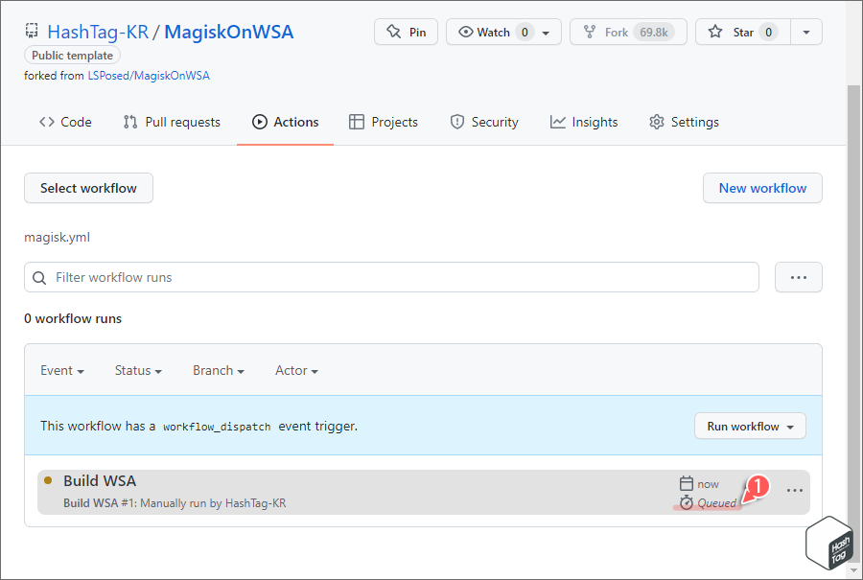Open the Pull requests tab
The width and height of the screenshot is (863, 580).
(172, 122)
